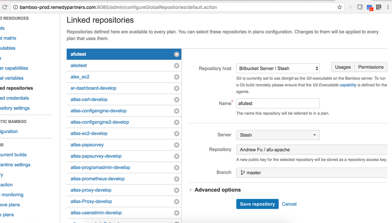This screenshot has height=223, width=392.
Task: Click the Name input field
Action: pos(278,103)
